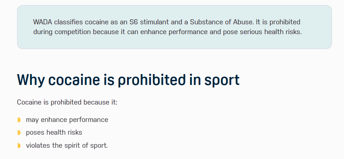Click 'Substance of Abuse' in the callout
The width and height of the screenshot is (344, 159).
pyautogui.click(x=221, y=22)
